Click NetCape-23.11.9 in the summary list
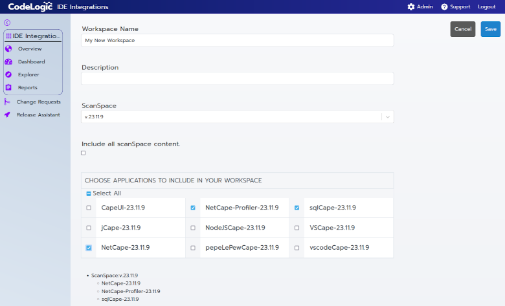The image size is (505, 306). 121,283
